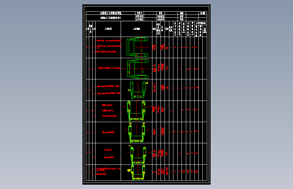Select the hatched section sketch in the fourth process row
Viewport: 293px width, 189px height.
click(137, 111)
